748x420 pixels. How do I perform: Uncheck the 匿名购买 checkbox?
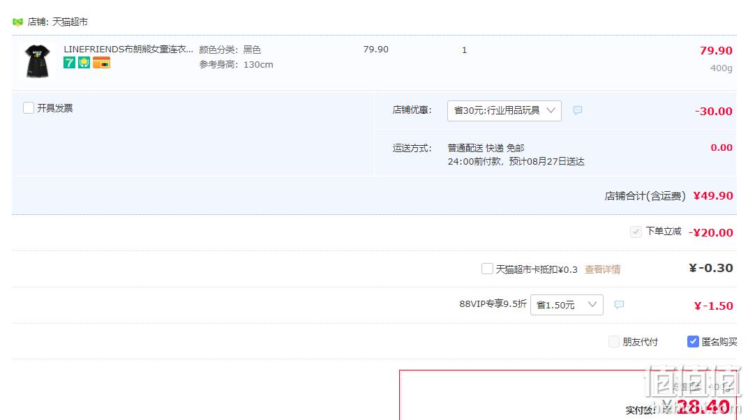coord(693,341)
